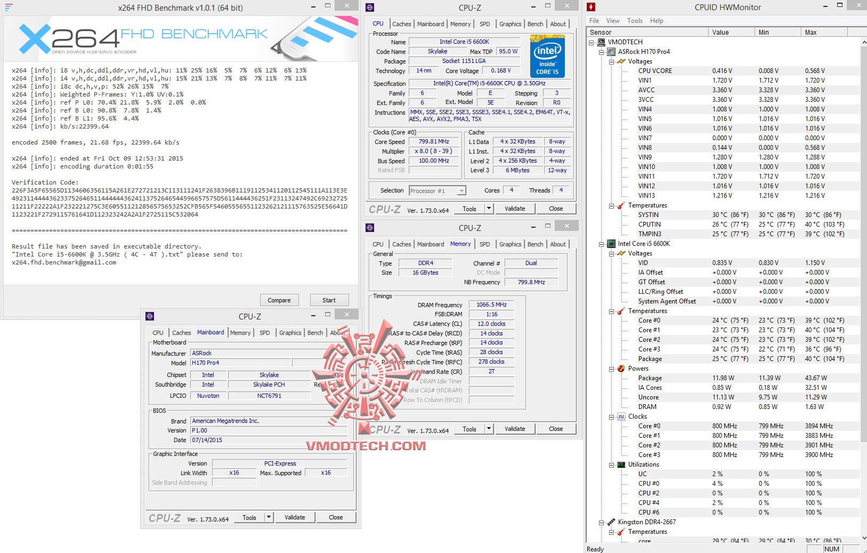
Task: Click the Tools button in CPU-Z CPU window
Action: pos(469,209)
